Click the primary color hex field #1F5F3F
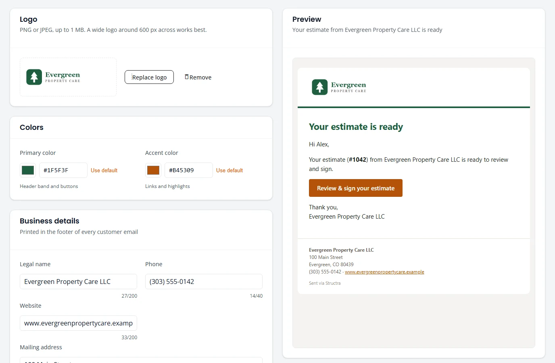The height and width of the screenshot is (363, 555). click(x=63, y=170)
